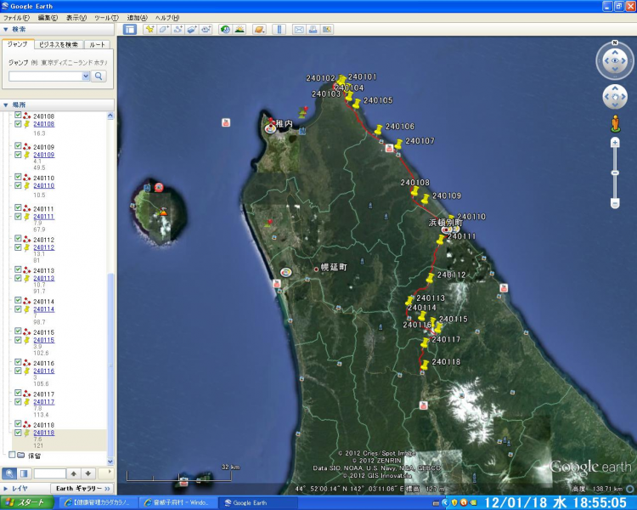Select the Add Polygon tool
This screenshot has height=510, width=637.
[164, 29]
